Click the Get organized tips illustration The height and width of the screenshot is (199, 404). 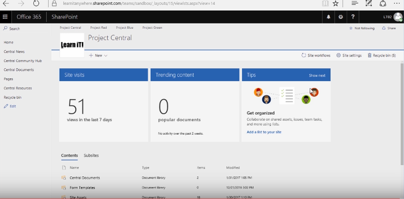286,96
